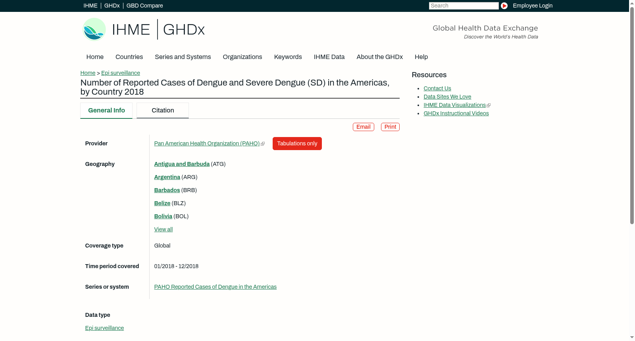635x341 pixels.
Task: Open Antigua and Barbuda country link
Action: point(182,164)
